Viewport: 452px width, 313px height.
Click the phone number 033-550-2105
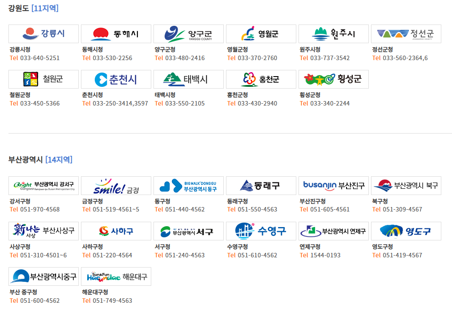[x=185, y=103]
